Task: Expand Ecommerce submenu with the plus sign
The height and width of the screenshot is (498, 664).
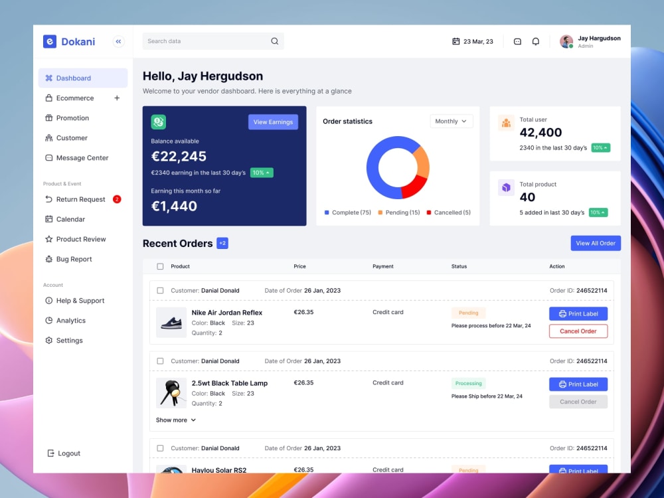Action: 117,98
